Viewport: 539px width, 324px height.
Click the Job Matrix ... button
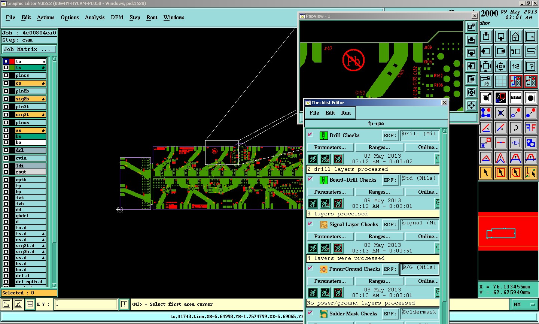[29, 49]
